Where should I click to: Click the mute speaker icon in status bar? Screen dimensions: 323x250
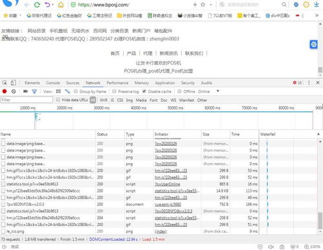coord(271,247)
